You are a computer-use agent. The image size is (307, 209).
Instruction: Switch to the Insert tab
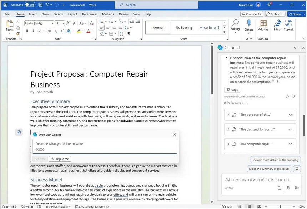coord(33,14)
